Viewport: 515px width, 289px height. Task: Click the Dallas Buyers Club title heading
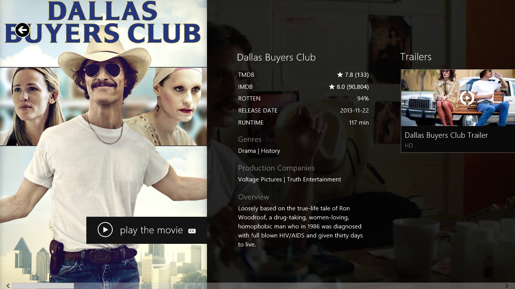276,58
